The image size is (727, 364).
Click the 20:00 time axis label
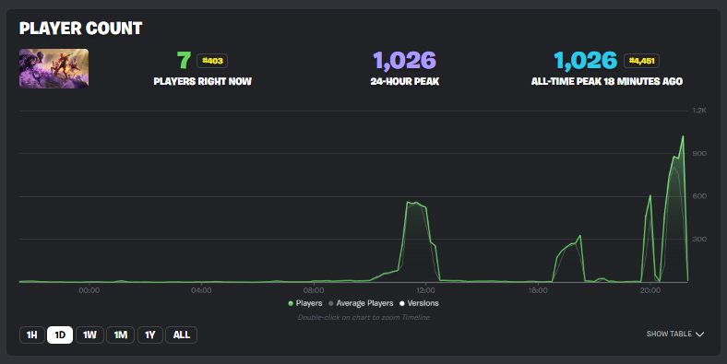click(650, 290)
